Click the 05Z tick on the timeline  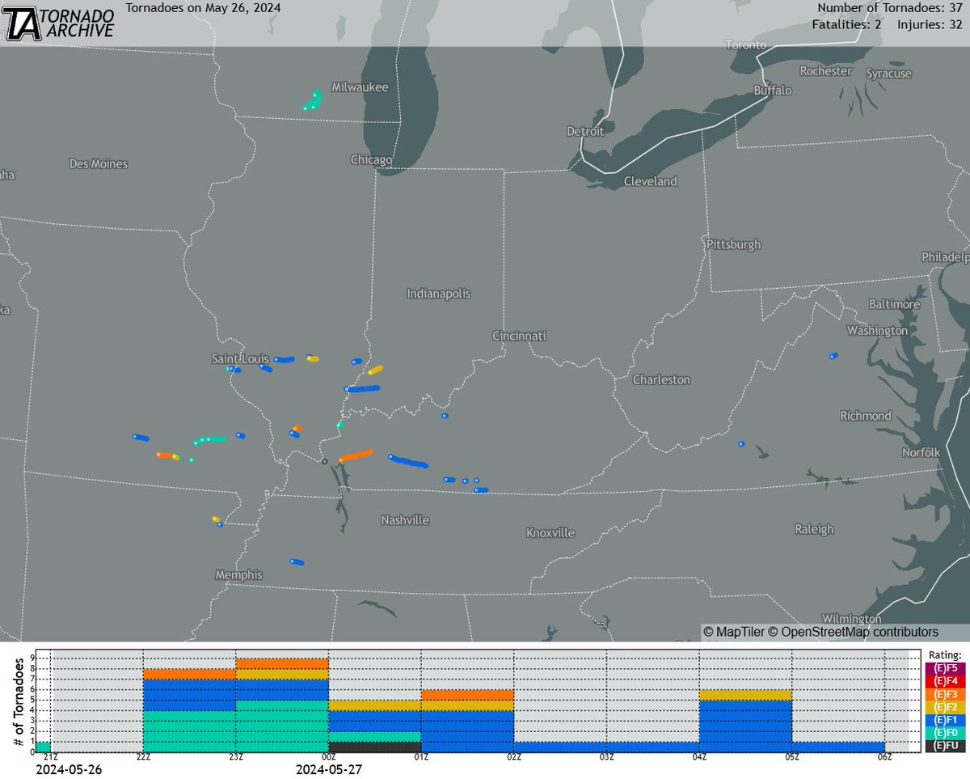tap(792, 759)
